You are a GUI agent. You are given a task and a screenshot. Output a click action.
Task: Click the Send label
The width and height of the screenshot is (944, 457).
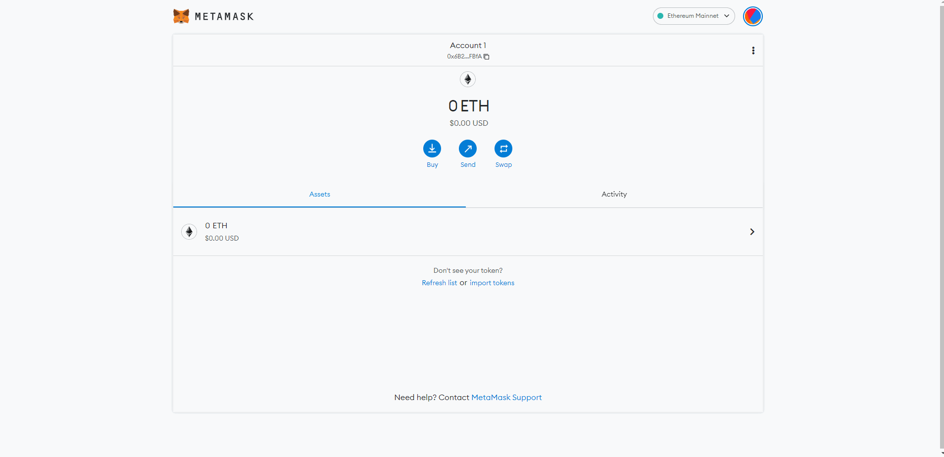tap(468, 165)
